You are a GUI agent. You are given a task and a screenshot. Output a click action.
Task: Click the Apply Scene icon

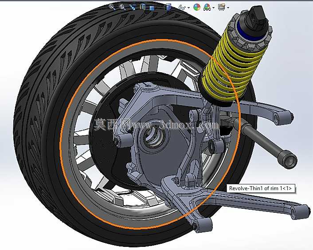[x=207, y=8]
